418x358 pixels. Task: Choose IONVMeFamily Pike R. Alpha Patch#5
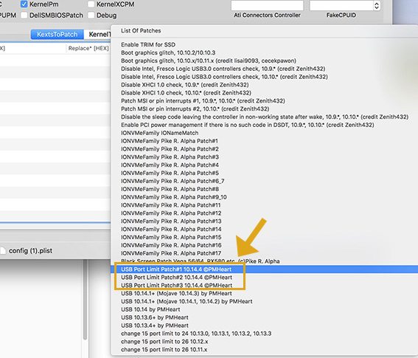(x=265, y=173)
